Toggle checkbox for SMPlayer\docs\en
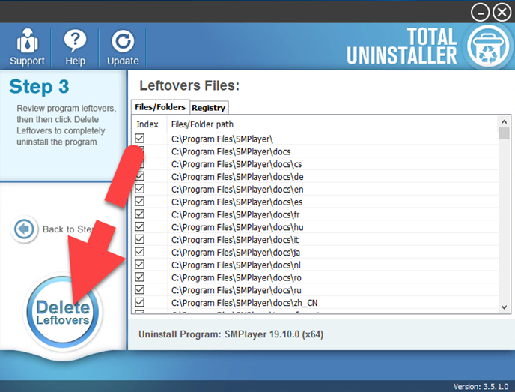Image resolution: width=515 pixels, height=392 pixels. pyautogui.click(x=139, y=189)
